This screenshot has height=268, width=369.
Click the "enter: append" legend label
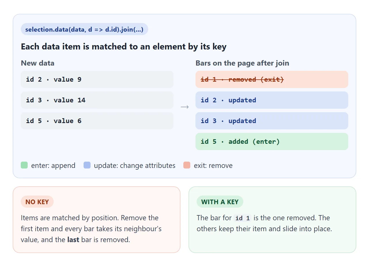[x=53, y=166]
